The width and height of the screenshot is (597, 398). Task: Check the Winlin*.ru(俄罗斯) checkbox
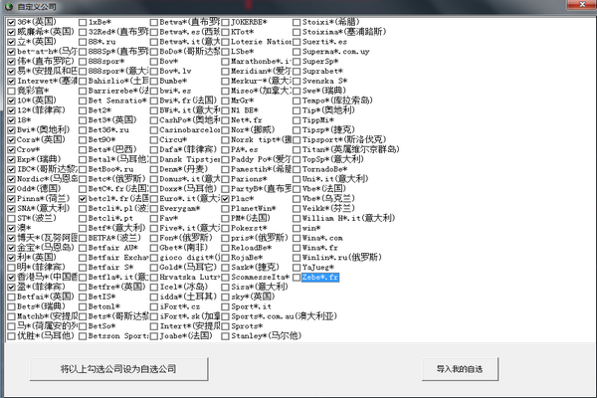click(297, 258)
